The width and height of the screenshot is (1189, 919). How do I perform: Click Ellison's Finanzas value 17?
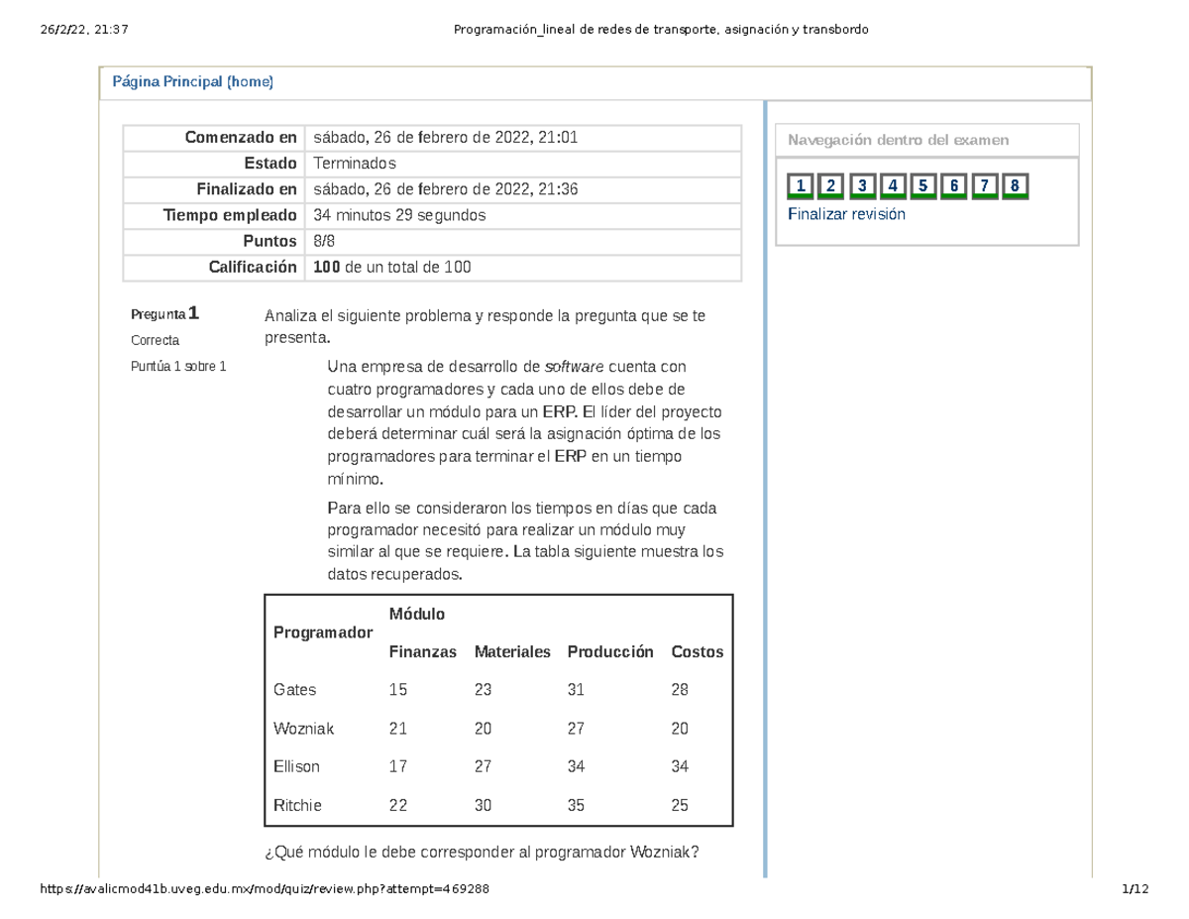click(398, 766)
